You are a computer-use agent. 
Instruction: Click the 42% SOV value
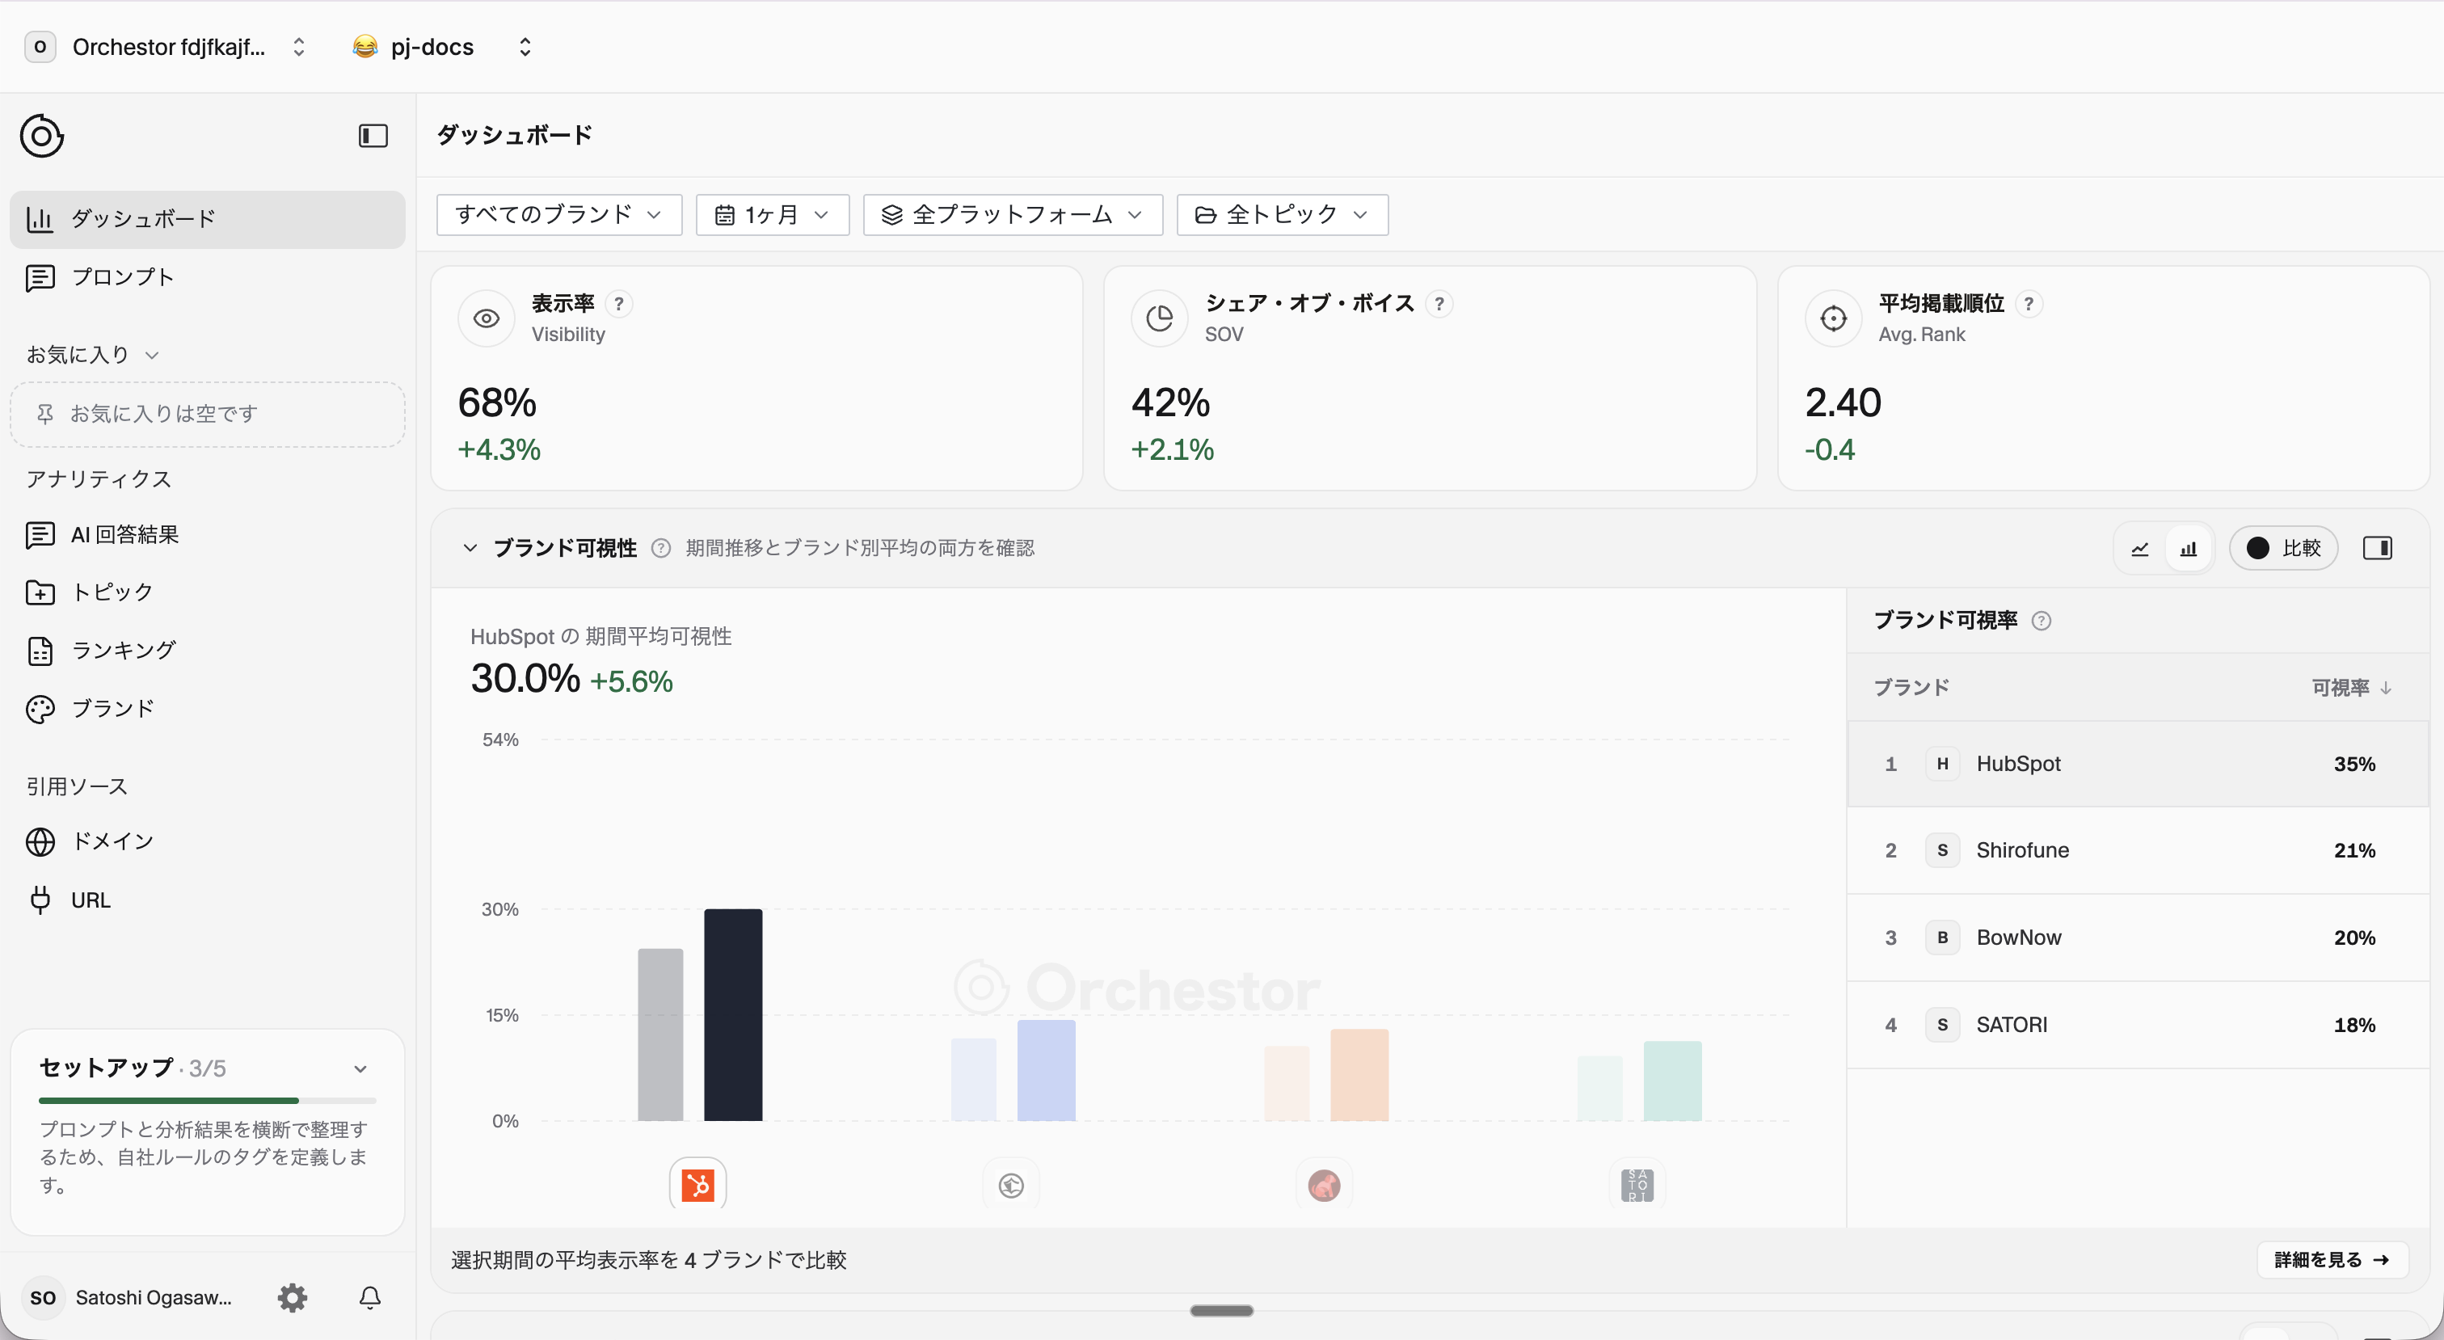click(x=1171, y=402)
